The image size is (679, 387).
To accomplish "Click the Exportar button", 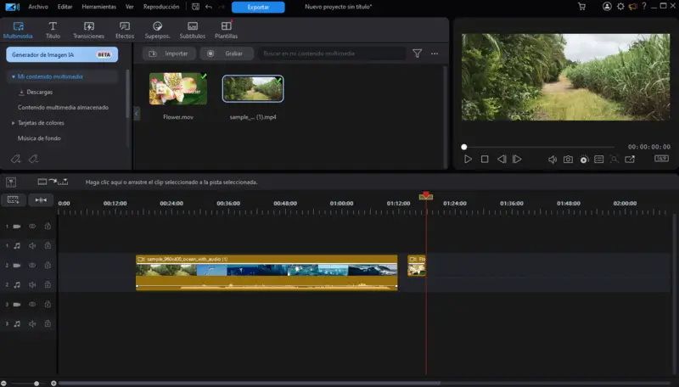I will [x=258, y=7].
